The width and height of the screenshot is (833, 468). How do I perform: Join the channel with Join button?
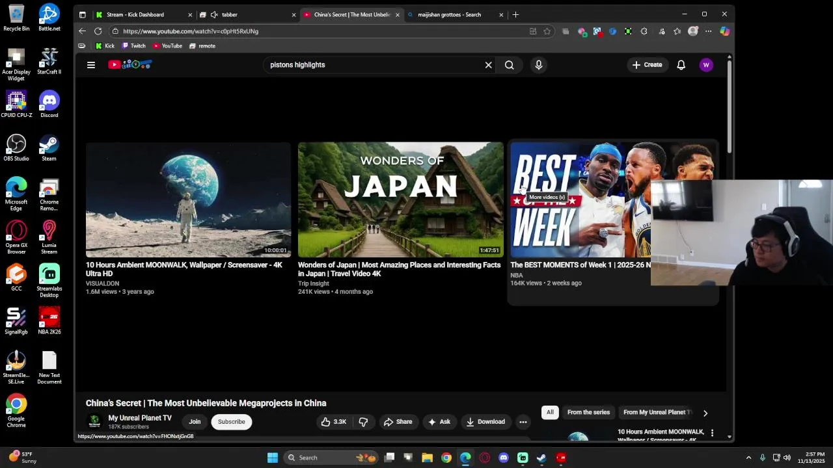pos(195,422)
